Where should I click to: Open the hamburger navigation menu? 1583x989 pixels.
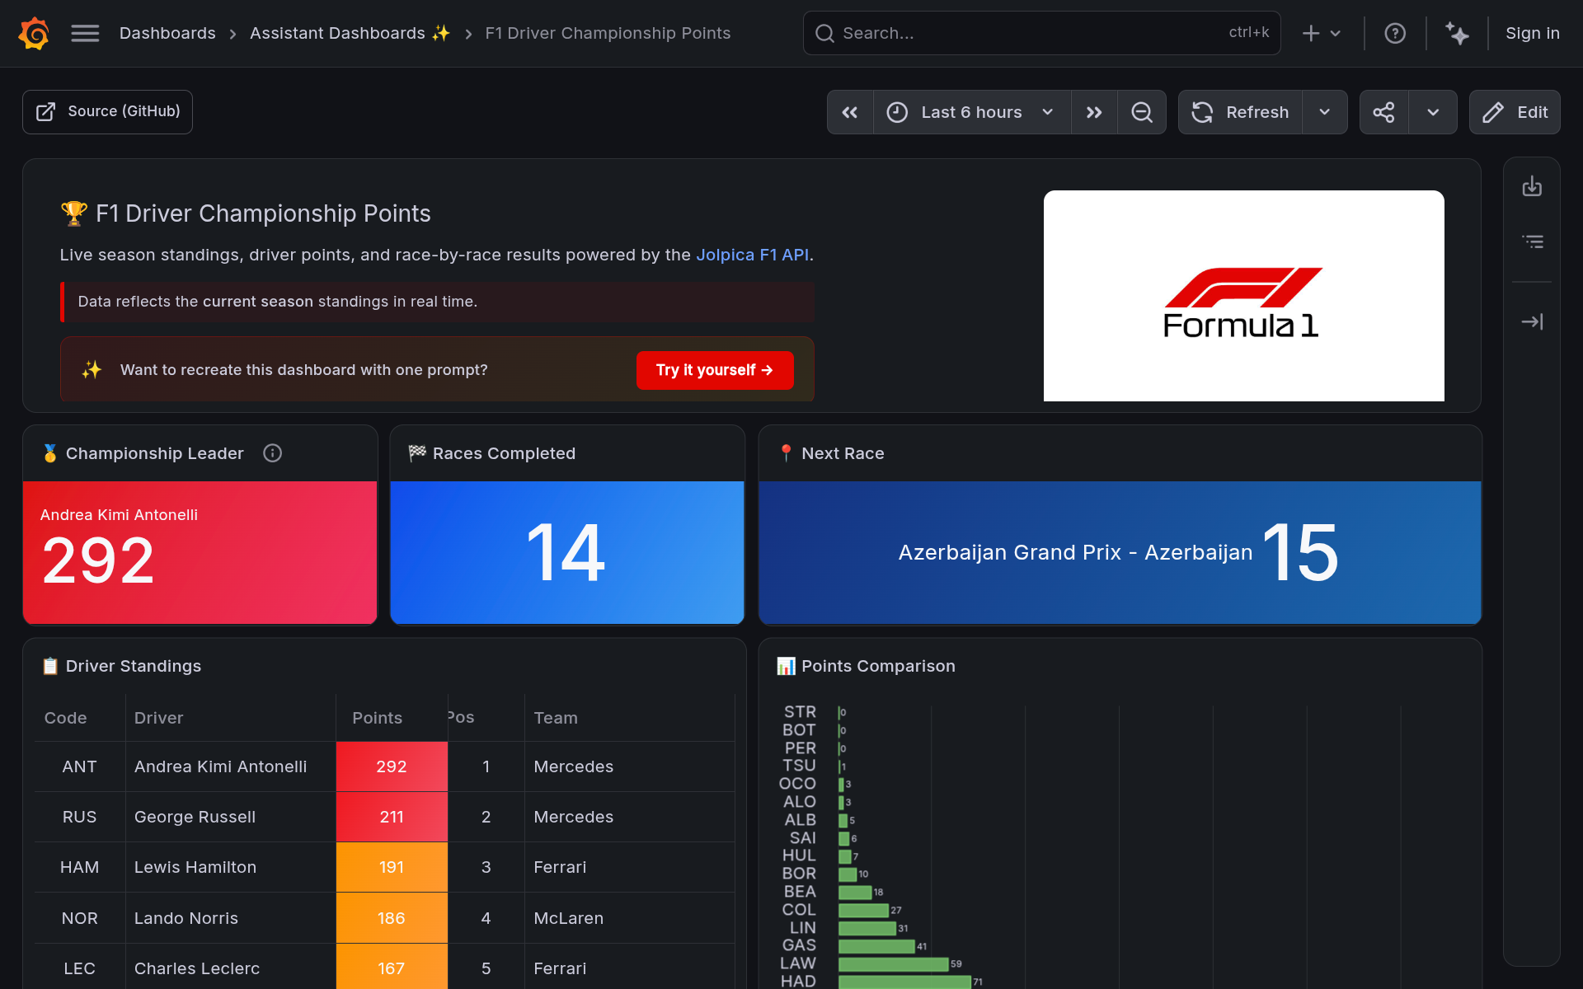pyautogui.click(x=85, y=33)
